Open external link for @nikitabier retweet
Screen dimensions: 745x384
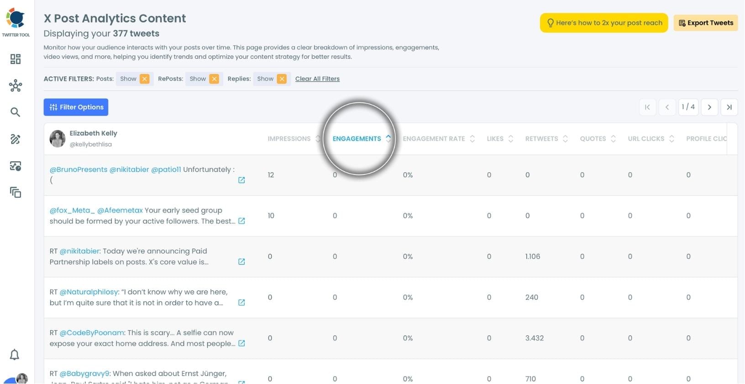click(241, 261)
